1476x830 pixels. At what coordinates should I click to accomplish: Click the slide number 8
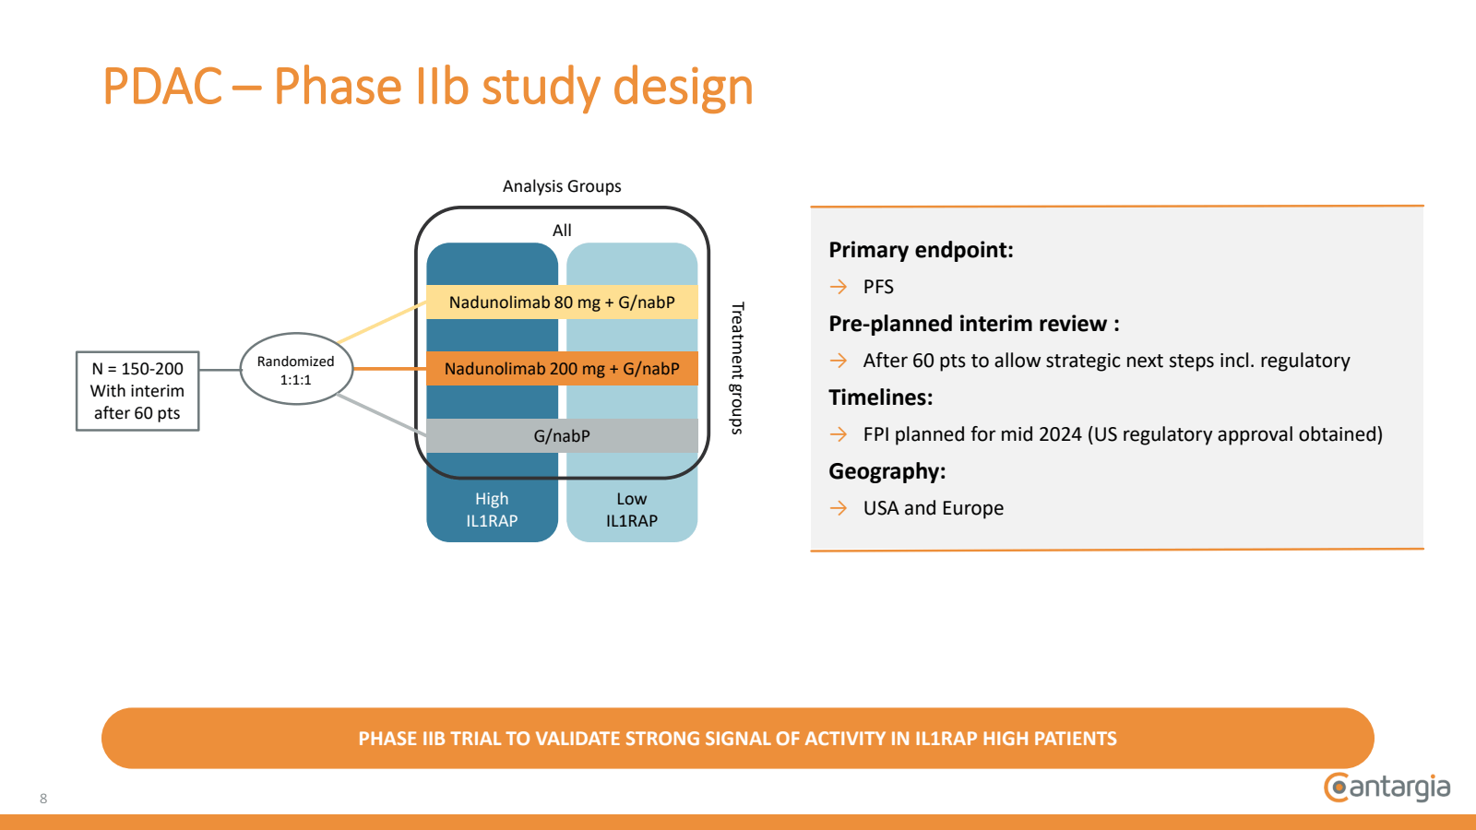pyautogui.click(x=43, y=799)
